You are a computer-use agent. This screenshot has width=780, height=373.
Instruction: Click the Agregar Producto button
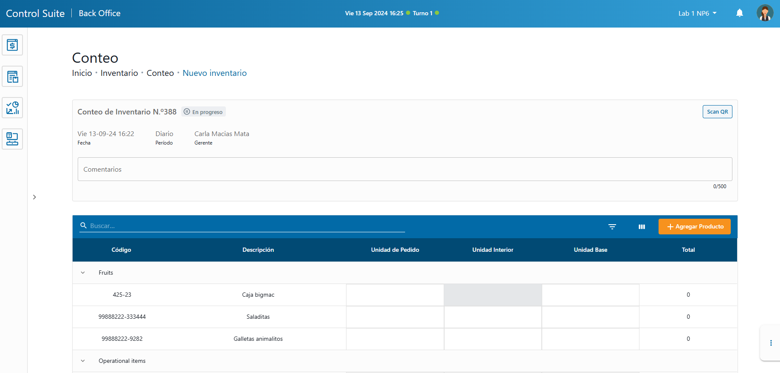point(694,226)
